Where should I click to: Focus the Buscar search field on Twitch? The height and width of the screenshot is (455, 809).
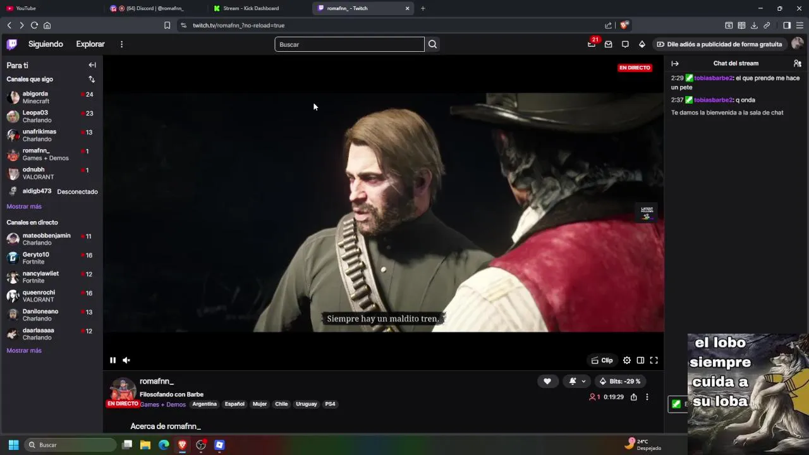point(350,44)
